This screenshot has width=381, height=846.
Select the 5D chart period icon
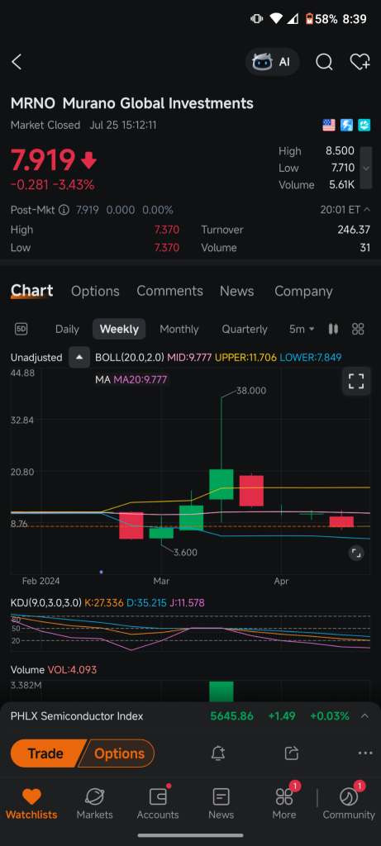[x=21, y=329]
